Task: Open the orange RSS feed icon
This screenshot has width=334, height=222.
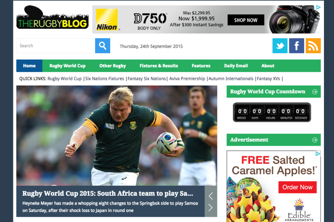Action: click(313, 46)
